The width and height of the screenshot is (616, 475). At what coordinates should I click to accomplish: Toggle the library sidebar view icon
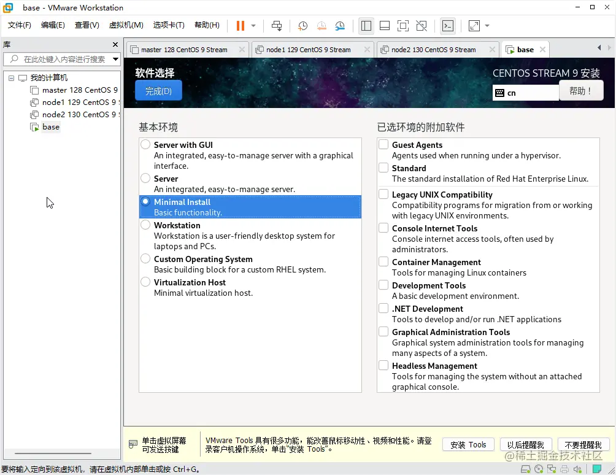click(x=366, y=26)
